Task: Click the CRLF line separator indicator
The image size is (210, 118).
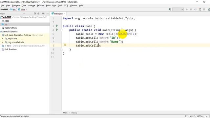Action: (193, 116)
